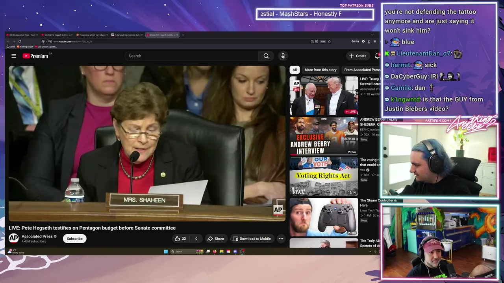Like the video with thumbs up
This screenshot has height=283, width=504.
(181, 239)
